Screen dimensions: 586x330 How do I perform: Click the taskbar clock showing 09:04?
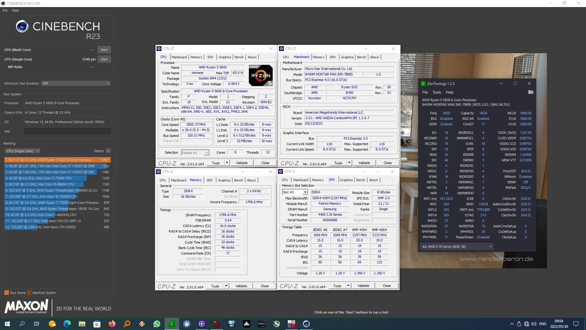559,324
